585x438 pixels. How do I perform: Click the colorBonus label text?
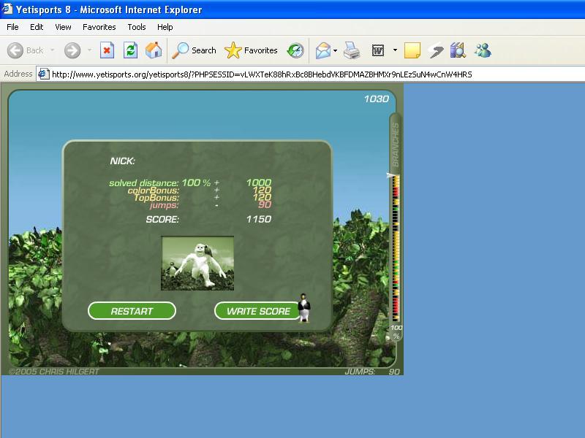coord(154,191)
